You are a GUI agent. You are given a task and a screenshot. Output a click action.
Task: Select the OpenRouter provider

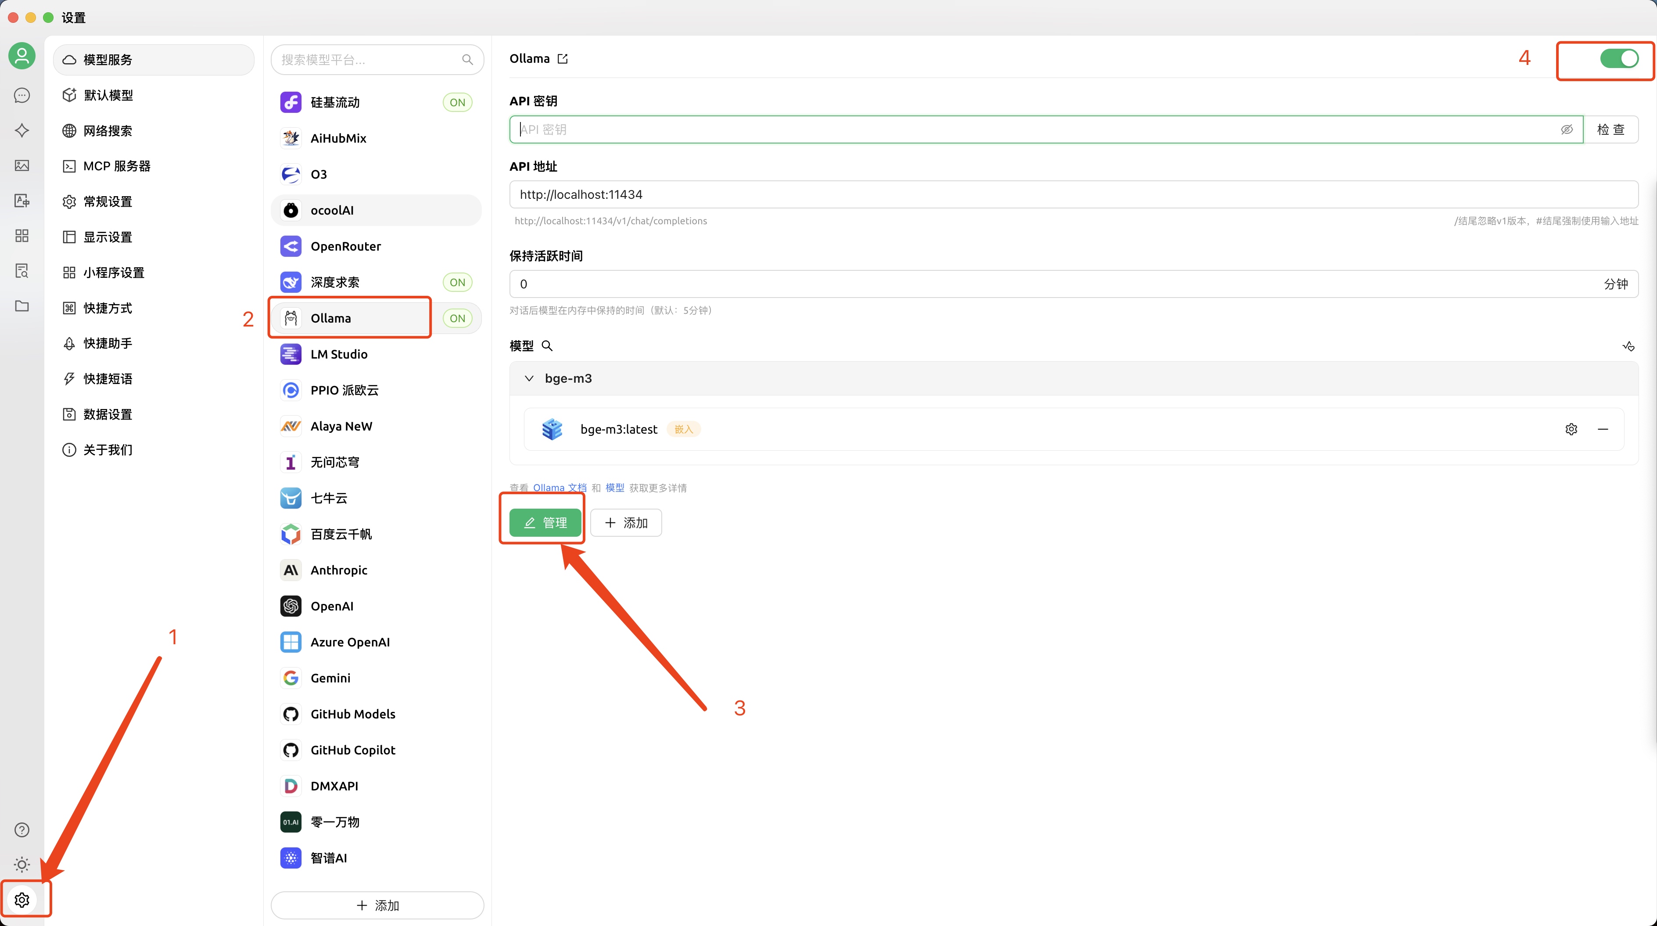coord(377,247)
